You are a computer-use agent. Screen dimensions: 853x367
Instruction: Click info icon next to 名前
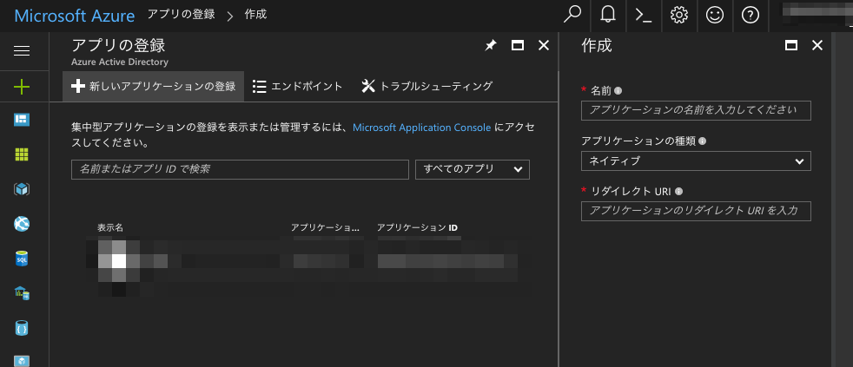click(618, 91)
